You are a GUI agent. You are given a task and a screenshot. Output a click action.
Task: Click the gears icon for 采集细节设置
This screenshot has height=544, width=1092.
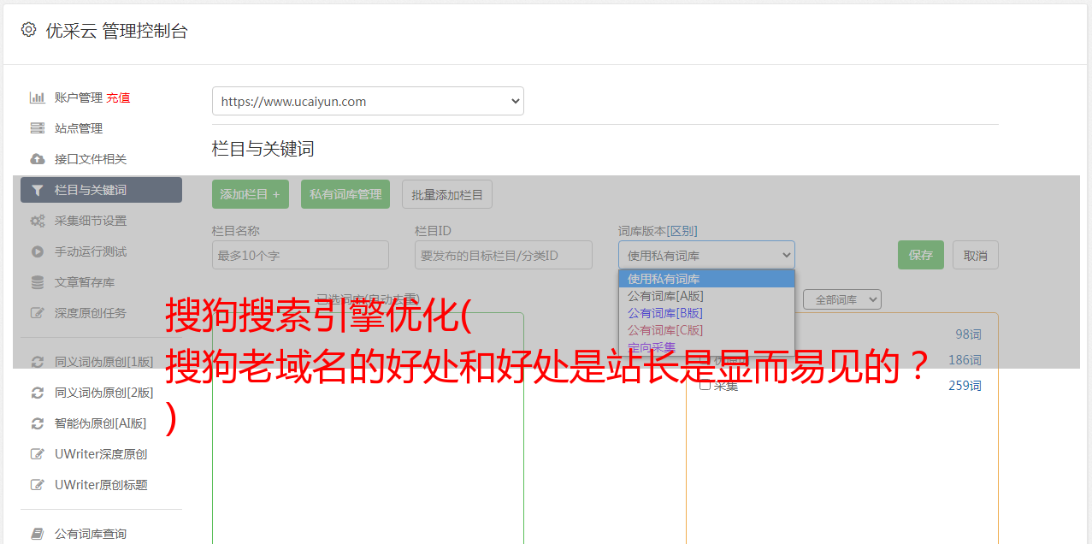(x=38, y=221)
